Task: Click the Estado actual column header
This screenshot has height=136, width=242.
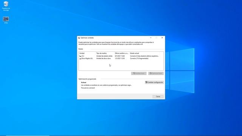Action: click(x=135, y=53)
